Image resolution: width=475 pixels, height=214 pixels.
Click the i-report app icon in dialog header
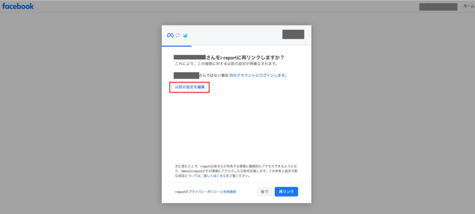tap(185, 35)
